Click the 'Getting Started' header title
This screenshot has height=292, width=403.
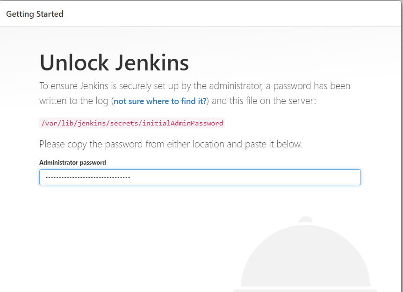pos(35,14)
